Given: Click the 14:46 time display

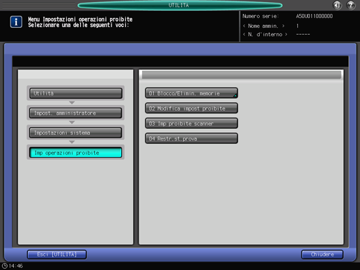Looking at the screenshot, I should click(x=16, y=266).
